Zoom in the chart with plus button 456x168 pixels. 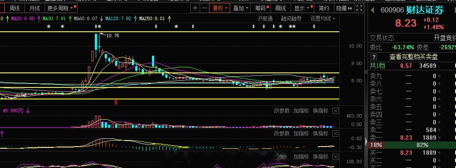(195, 8)
